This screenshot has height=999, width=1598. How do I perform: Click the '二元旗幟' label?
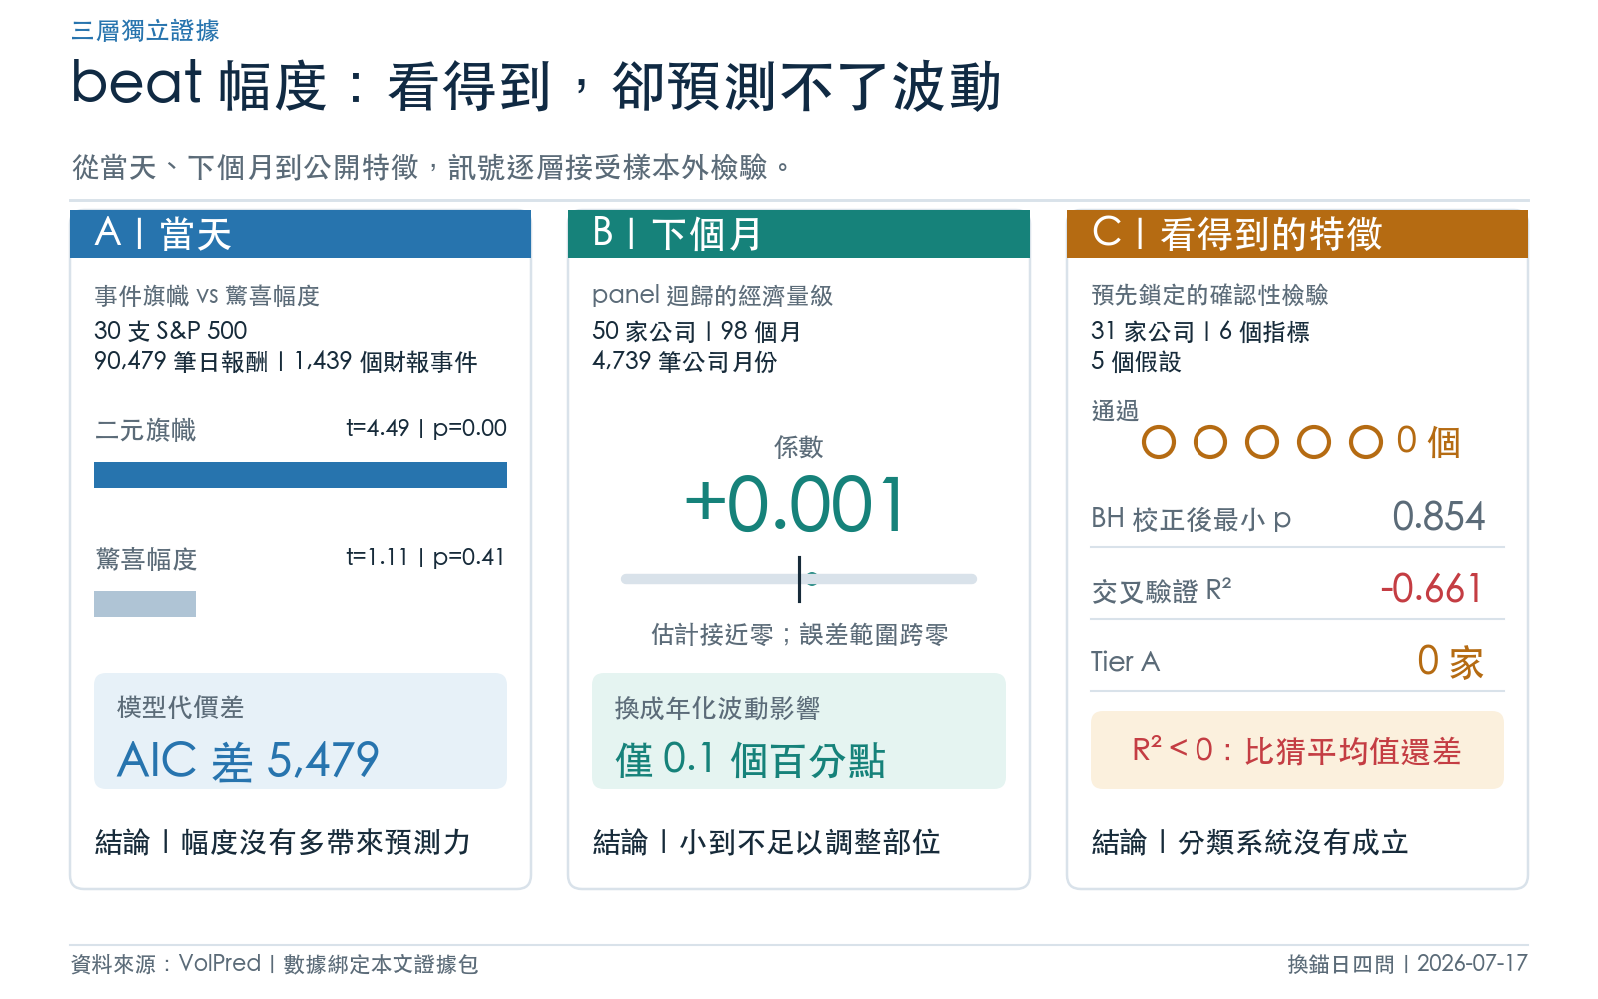point(145,430)
